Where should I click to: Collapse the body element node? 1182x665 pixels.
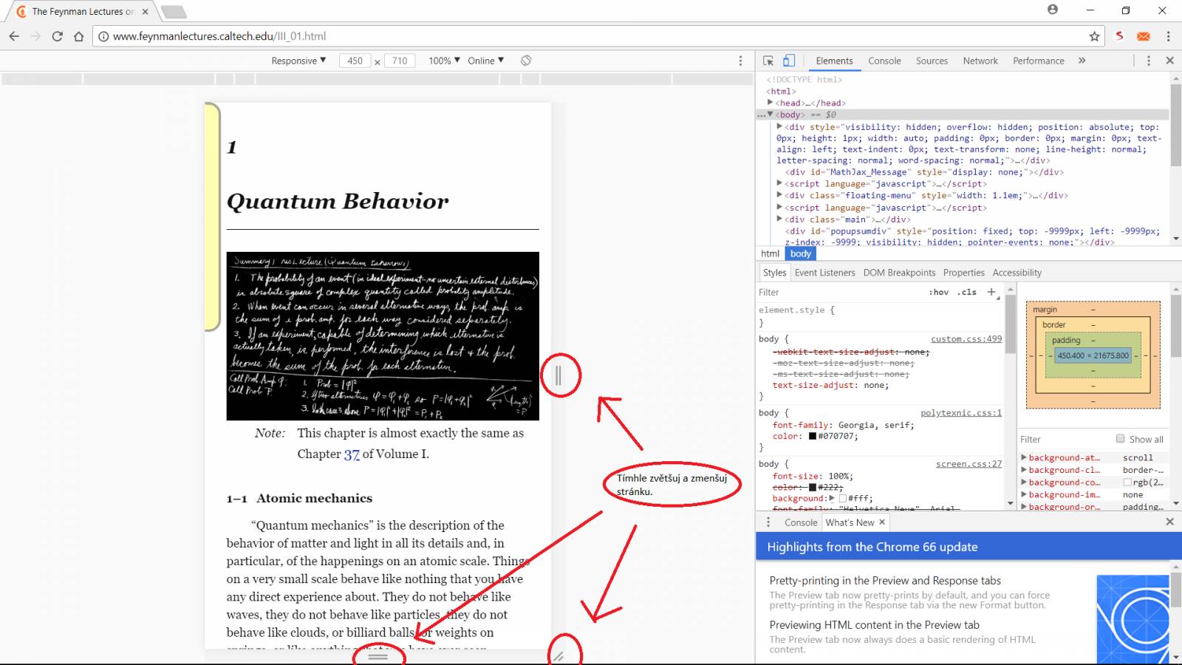pyautogui.click(x=770, y=115)
